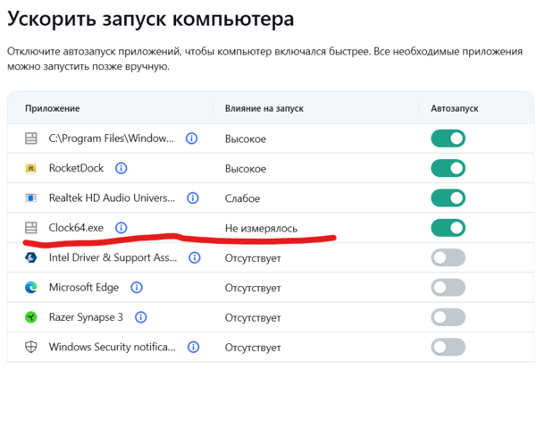Enable Razer Synapse 3 autostart toggle
This screenshot has height=437, width=536.
[x=448, y=317]
